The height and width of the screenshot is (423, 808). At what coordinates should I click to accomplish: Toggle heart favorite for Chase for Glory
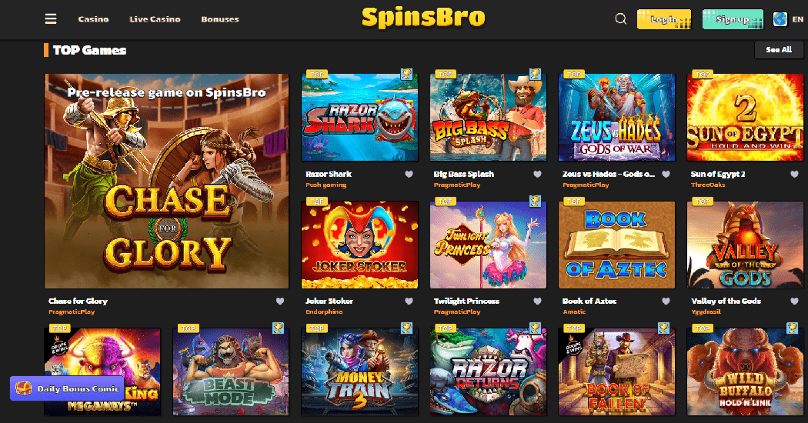coord(280,301)
